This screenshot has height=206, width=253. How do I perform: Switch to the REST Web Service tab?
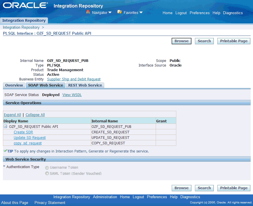point(85,85)
